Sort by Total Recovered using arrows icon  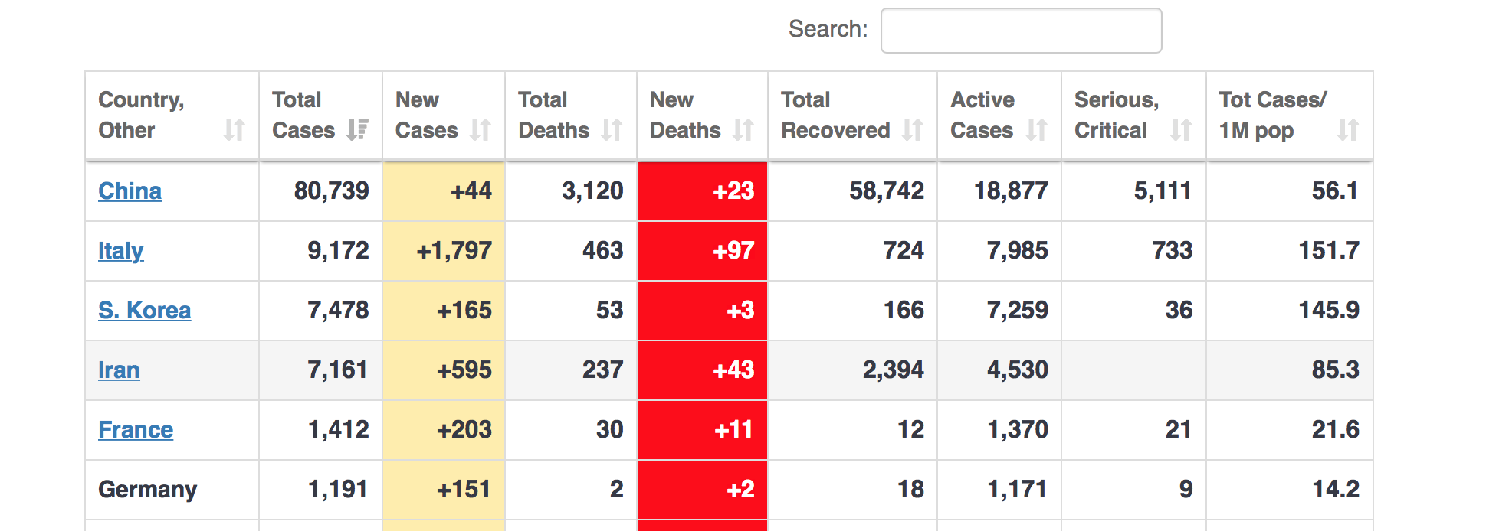coord(912,130)
